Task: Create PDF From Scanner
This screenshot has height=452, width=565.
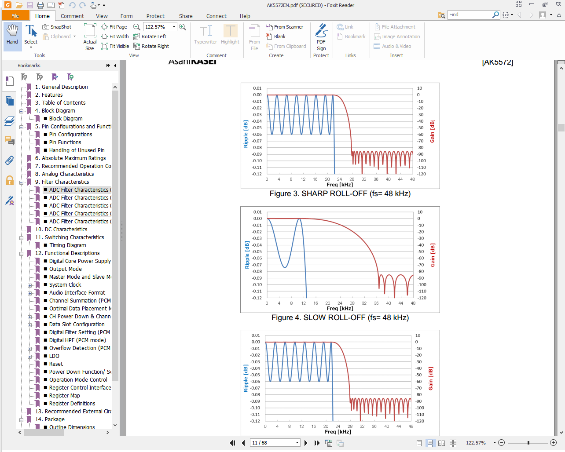Action: pyautogui.click(x=285, y=27)
